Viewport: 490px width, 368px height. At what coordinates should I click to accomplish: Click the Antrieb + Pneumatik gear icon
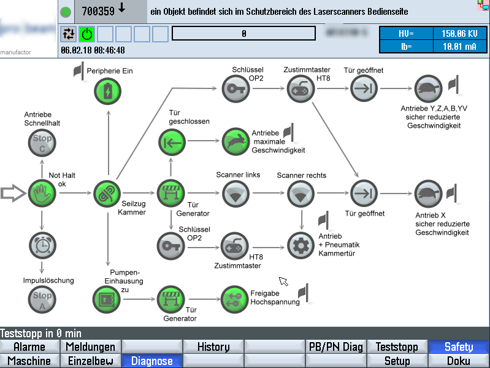[301, 246]
